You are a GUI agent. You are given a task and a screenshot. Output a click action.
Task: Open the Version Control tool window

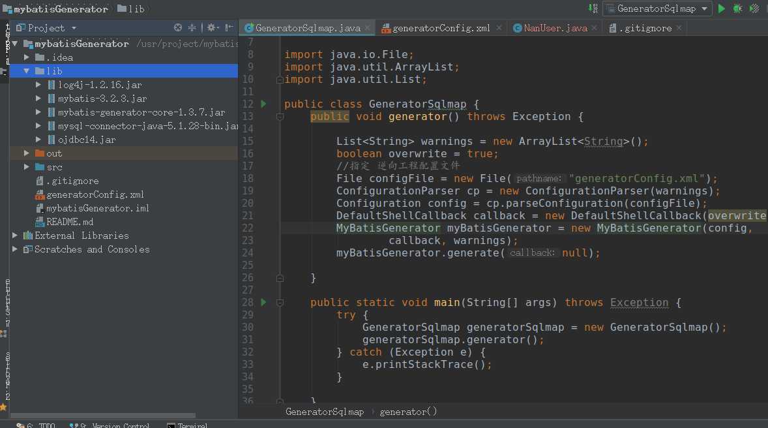(x=110, y=425)
